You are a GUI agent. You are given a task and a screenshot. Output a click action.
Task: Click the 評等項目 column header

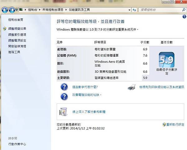100,42
